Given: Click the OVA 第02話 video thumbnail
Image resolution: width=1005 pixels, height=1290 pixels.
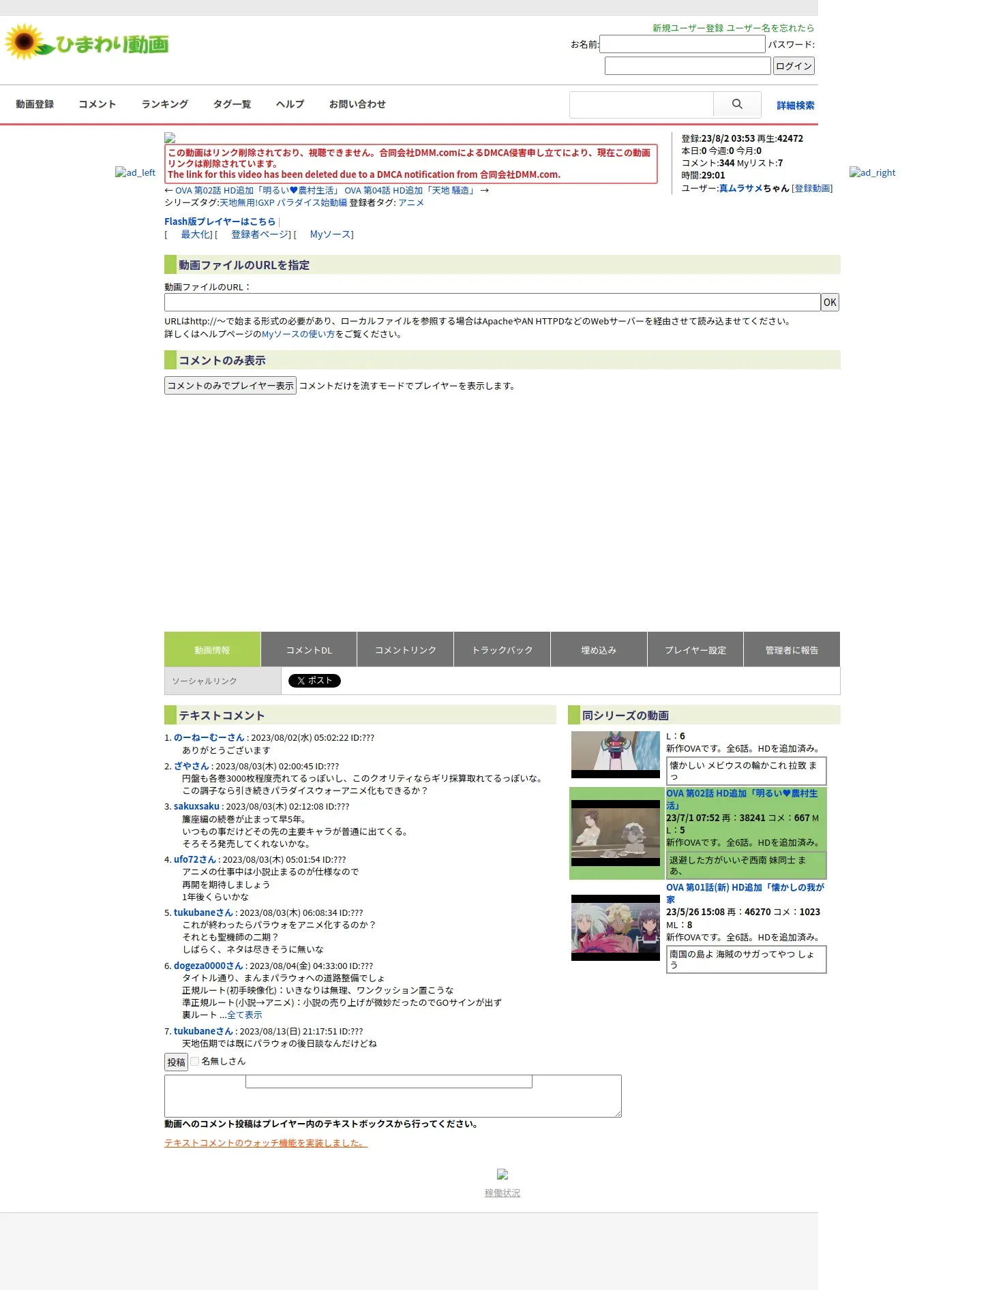Looking at the screenshot, I should click(x=616, y=833).
